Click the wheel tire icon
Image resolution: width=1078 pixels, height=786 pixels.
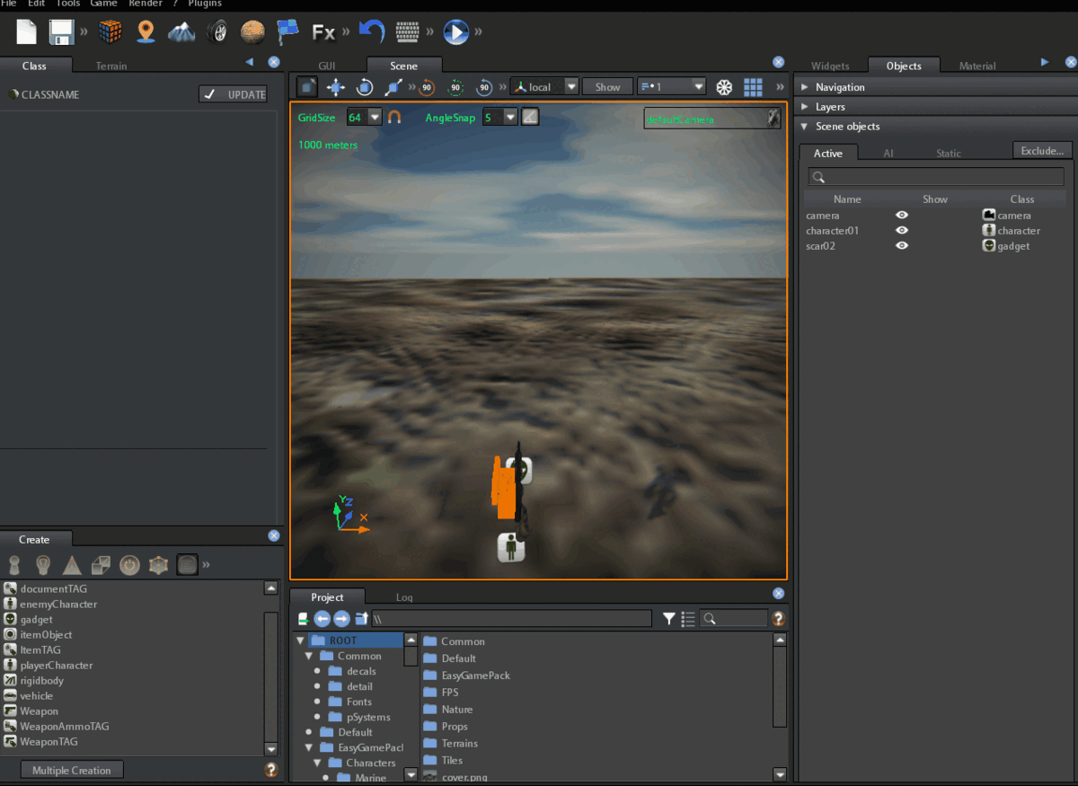pyautogui.click(x=216, y=32)
